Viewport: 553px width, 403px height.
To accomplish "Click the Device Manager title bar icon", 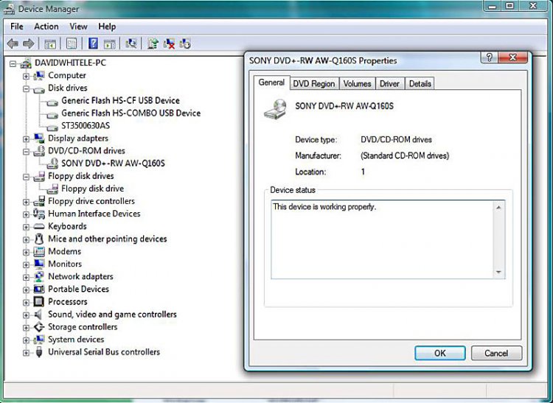I will point(9,9).
